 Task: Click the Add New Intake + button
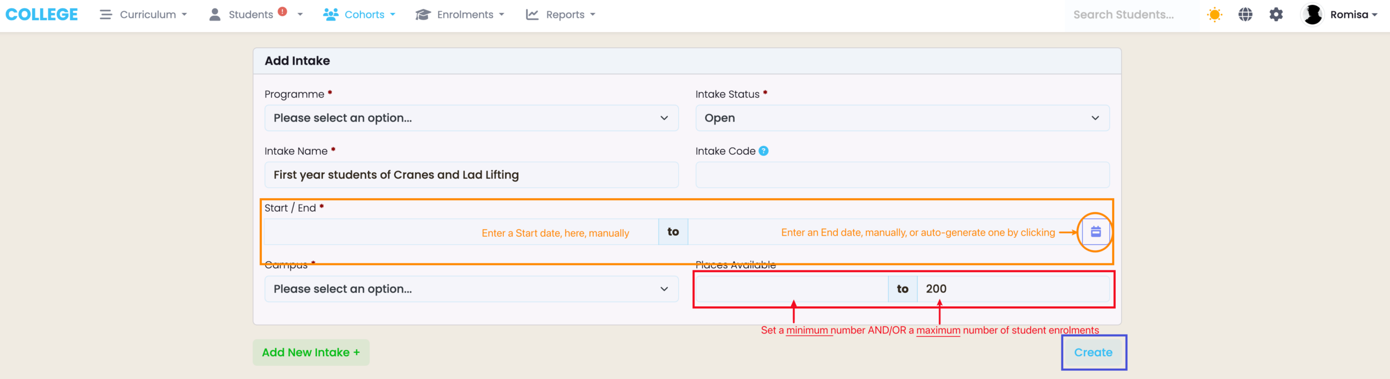(x=311, y=352)
